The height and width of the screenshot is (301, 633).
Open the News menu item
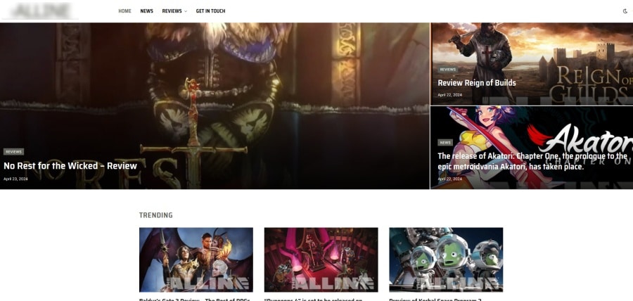(146, 11)
